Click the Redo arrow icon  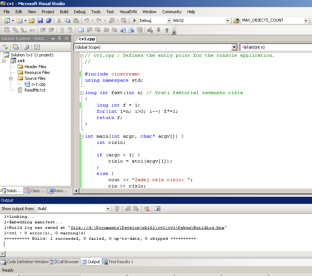coord(99,20)
